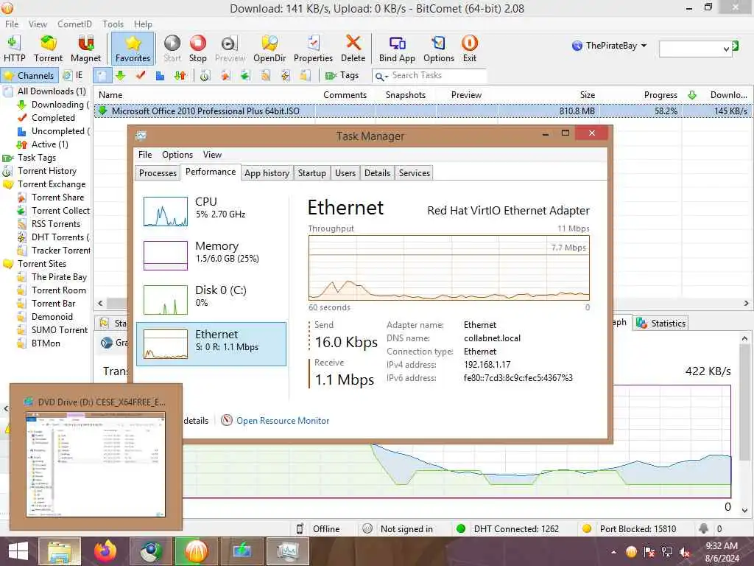Toggle the Favorites star button
This screenshot has height=566, width=754.
tap(133, 49)
